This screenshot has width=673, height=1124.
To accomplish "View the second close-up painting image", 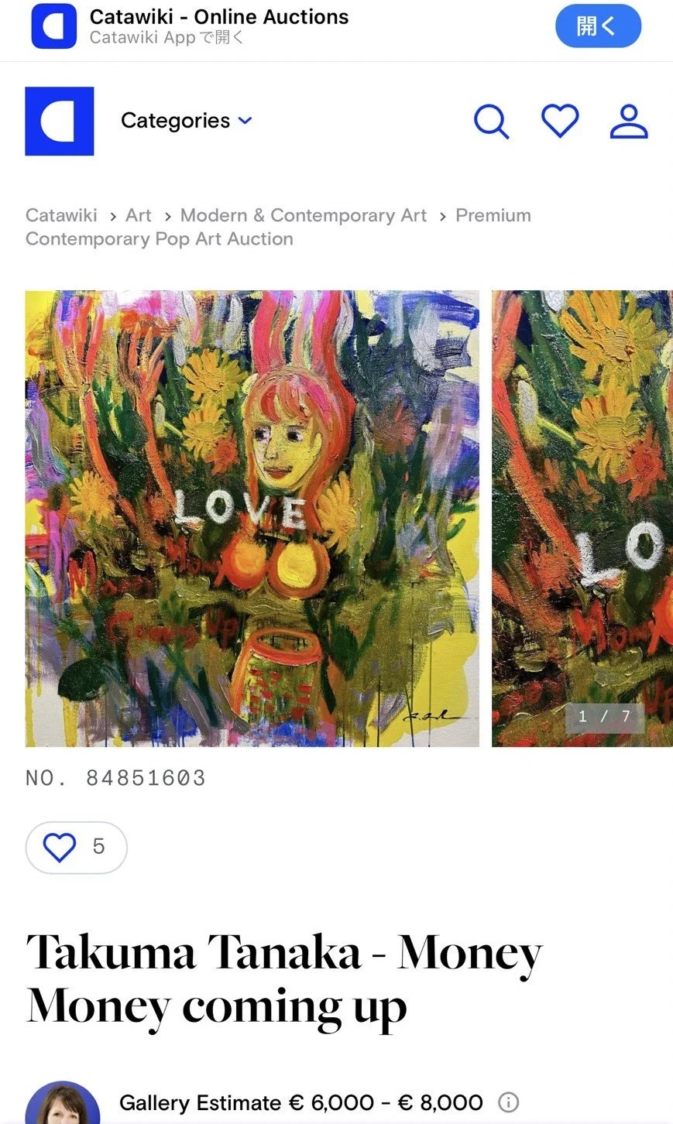I will pyautogui.click(x=582, y=519).
